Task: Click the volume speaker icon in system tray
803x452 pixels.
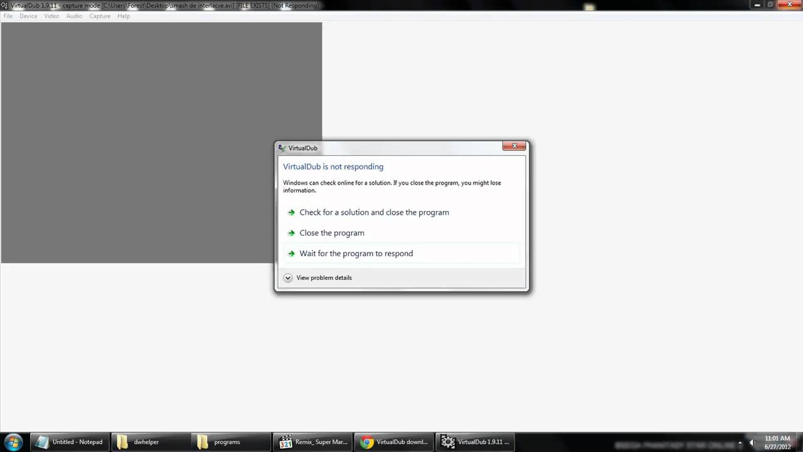Action: tap(752, 443)
